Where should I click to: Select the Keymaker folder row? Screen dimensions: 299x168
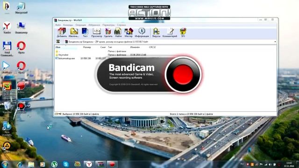click(x=101, y=55)
